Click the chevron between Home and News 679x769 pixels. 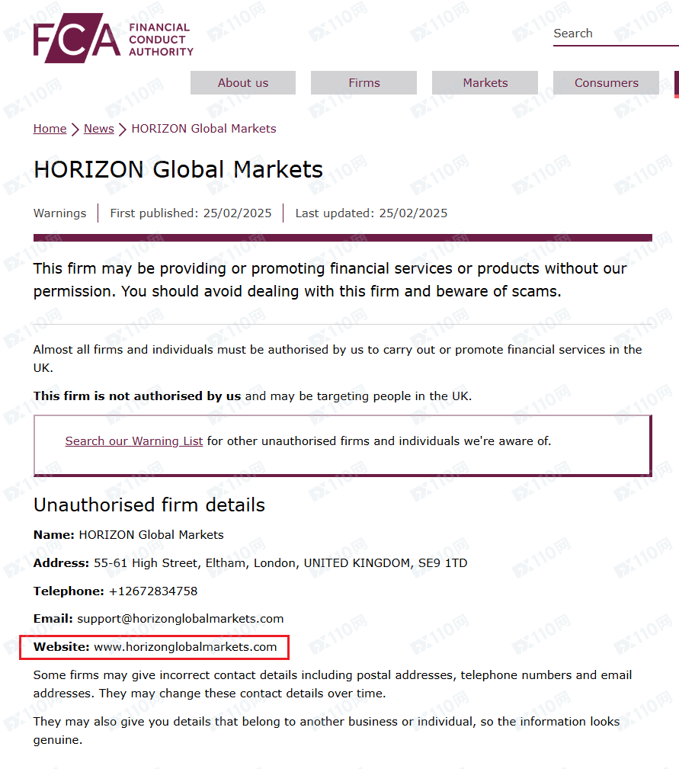[x=75, y=130]
